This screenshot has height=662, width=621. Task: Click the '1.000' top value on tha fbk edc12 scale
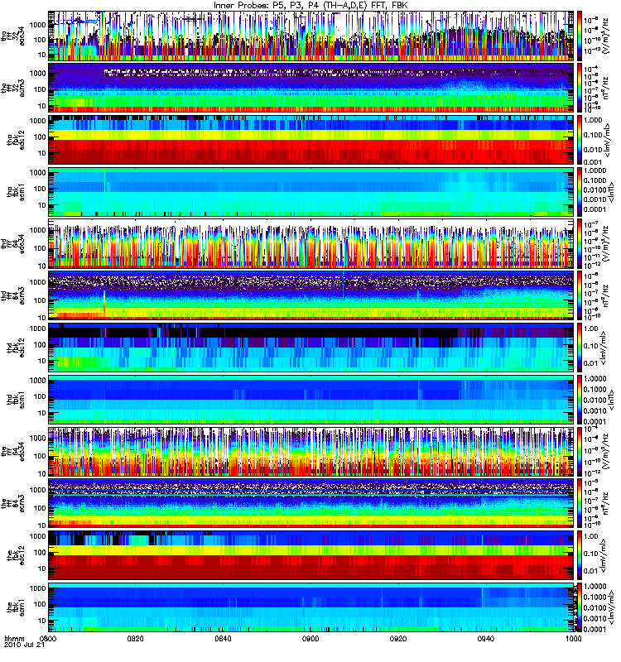593,120
